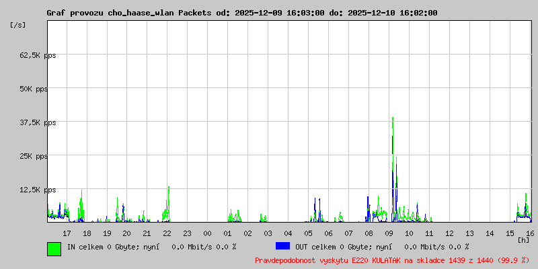
Task: Click the "62,5K pps" axis label
Action: coord(38,56)
